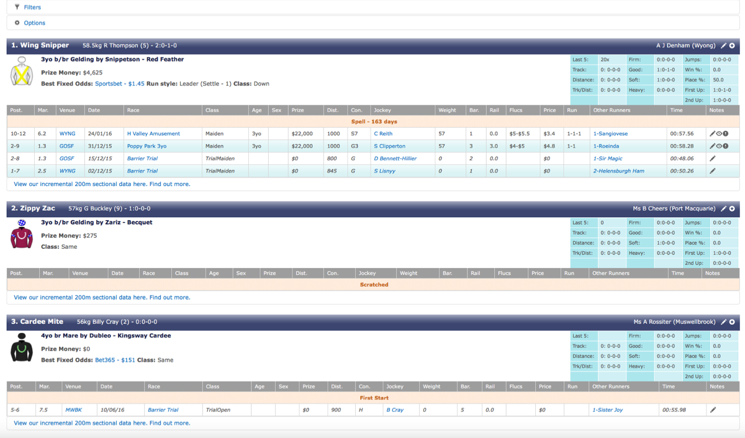The height and width of the screenshot is (438, 745).
Task: Click the plus icon in Zippy Zac header
Action: (x=732, y=209)
